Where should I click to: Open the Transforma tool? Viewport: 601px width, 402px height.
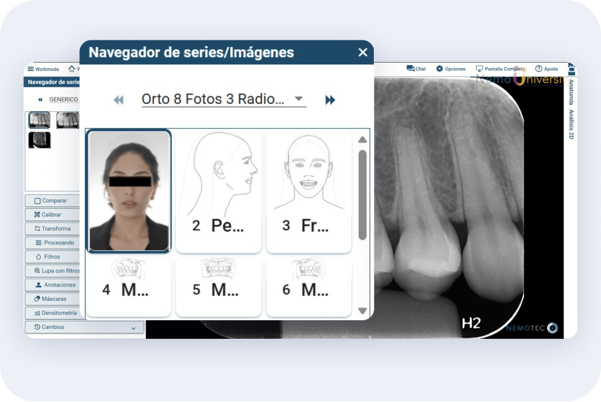coord(52,229)
